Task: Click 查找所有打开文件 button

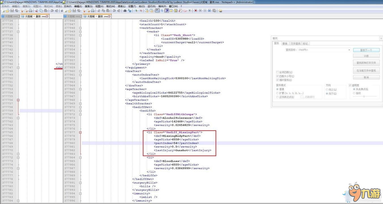Action: [366, 63]
